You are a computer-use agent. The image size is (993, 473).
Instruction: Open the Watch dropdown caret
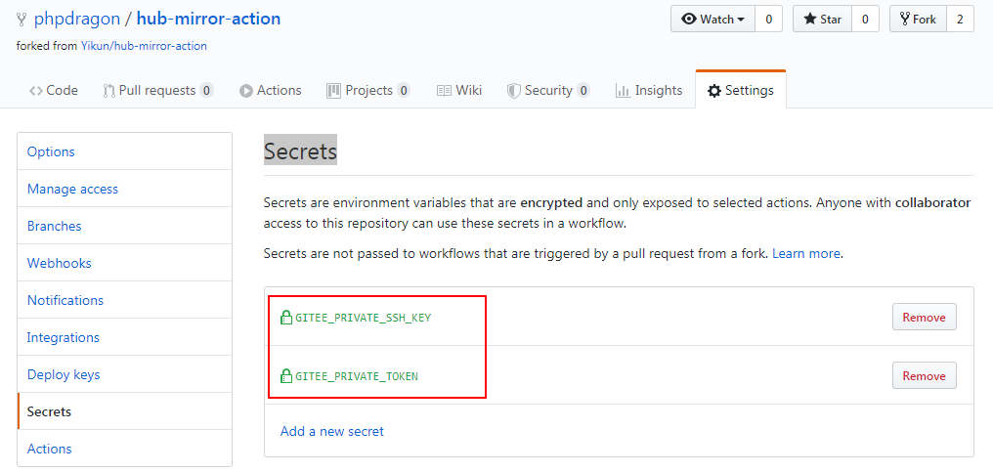[x=740, y=20]
